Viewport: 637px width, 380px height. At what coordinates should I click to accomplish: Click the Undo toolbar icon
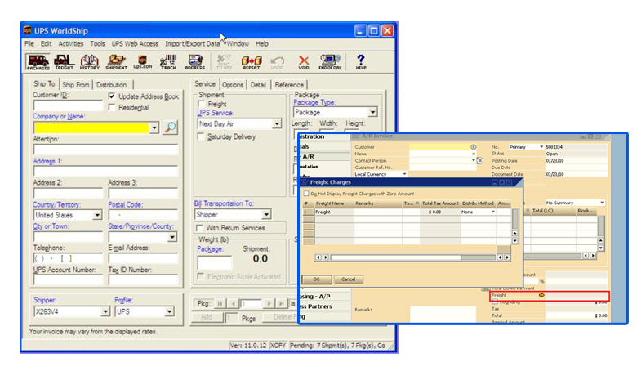click(x=278, y=62)
